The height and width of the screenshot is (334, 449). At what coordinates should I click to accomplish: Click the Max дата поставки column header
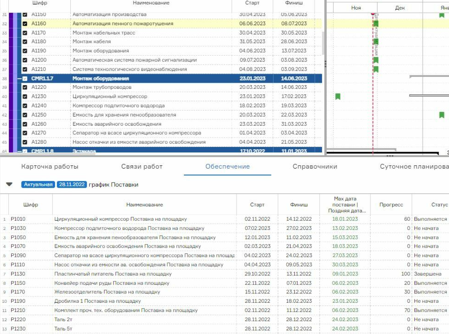[x=345, y=205]
